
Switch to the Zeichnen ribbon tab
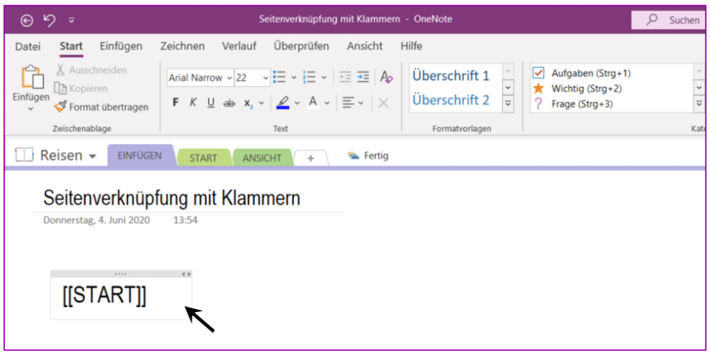coord(182,46)
